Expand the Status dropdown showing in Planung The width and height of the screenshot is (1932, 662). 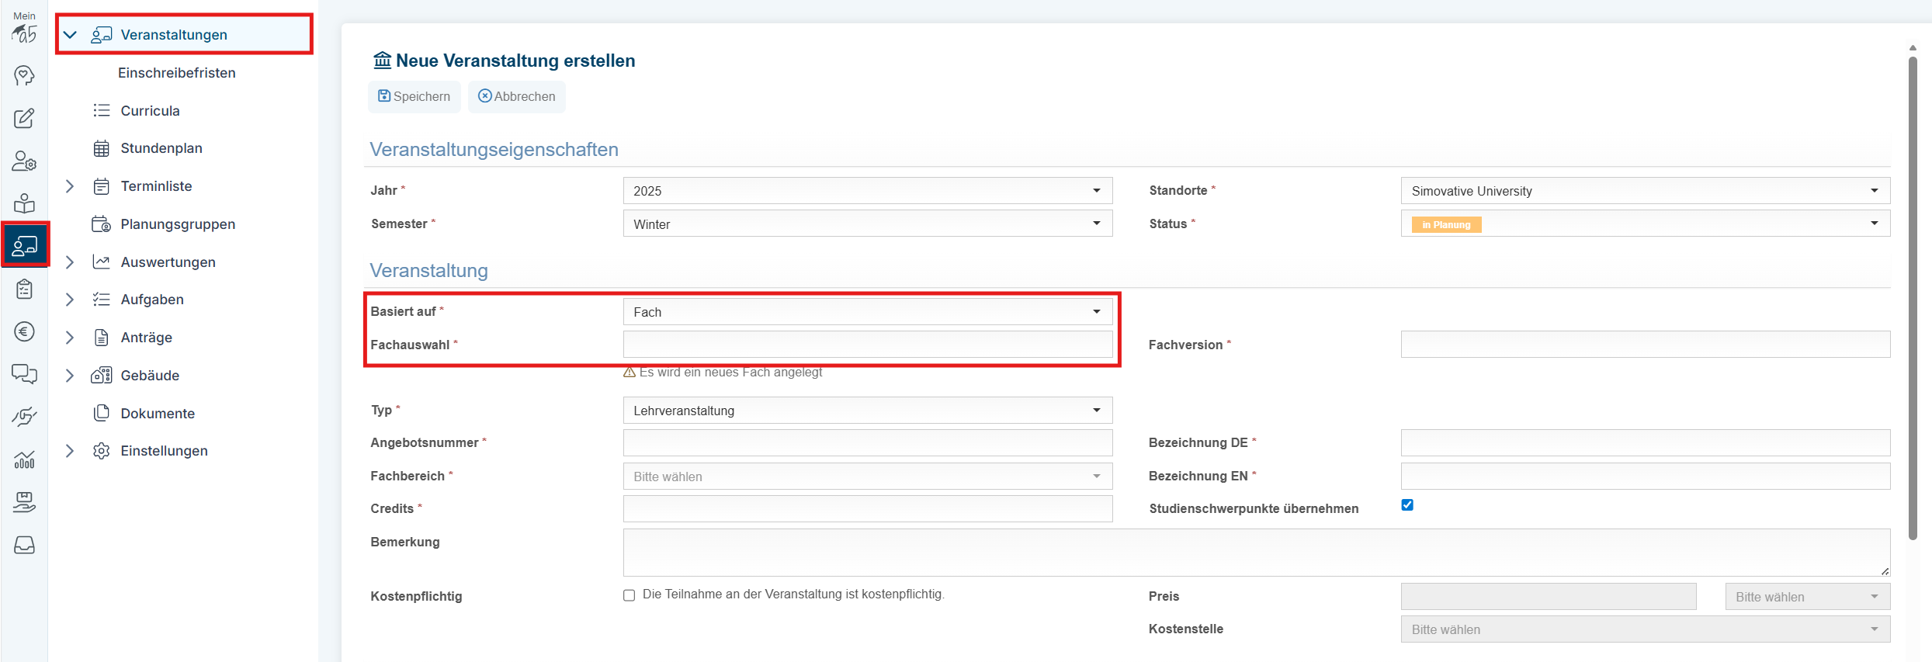[1644, 224]
